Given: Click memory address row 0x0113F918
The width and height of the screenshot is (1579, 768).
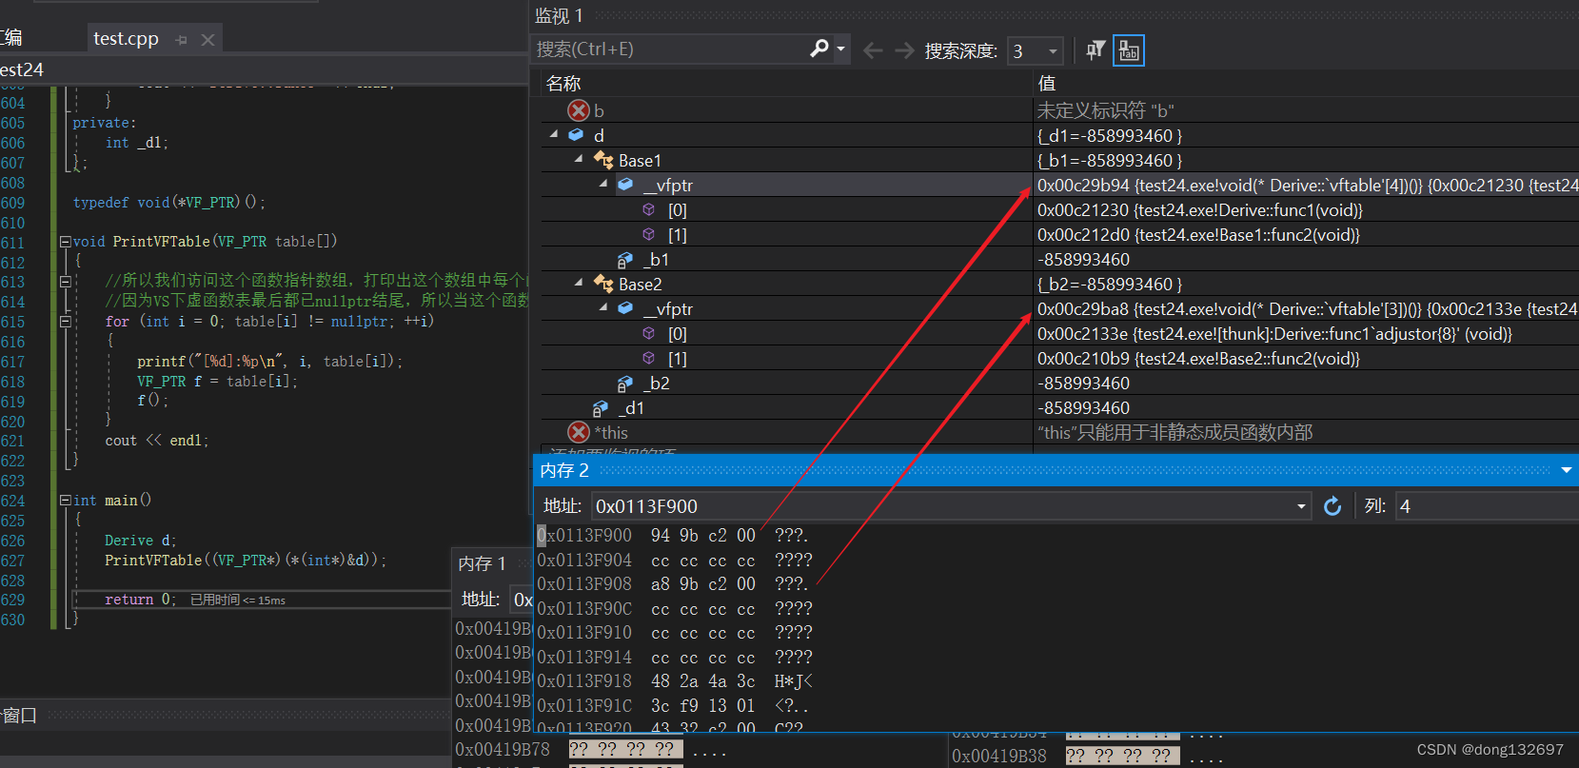Looking at the screenshot, I should (x=584, y=681).
